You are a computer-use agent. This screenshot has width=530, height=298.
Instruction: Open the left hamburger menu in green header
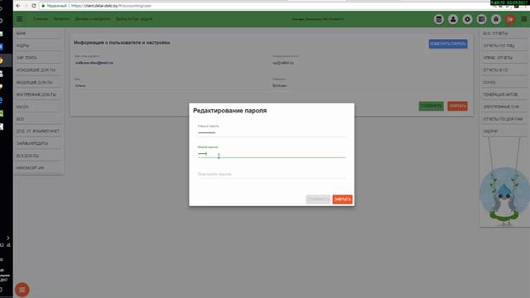[x=20, y=19]
